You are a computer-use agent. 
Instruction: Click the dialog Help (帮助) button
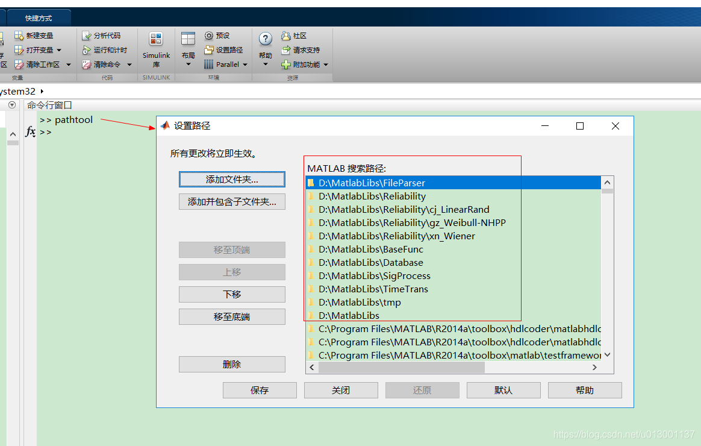click(585, 390)
